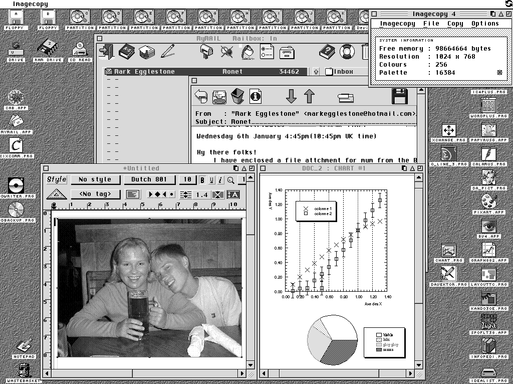Open the '<No tag>' dropdown
This screenshot has width=513, height=384.
tap(95, 194)
